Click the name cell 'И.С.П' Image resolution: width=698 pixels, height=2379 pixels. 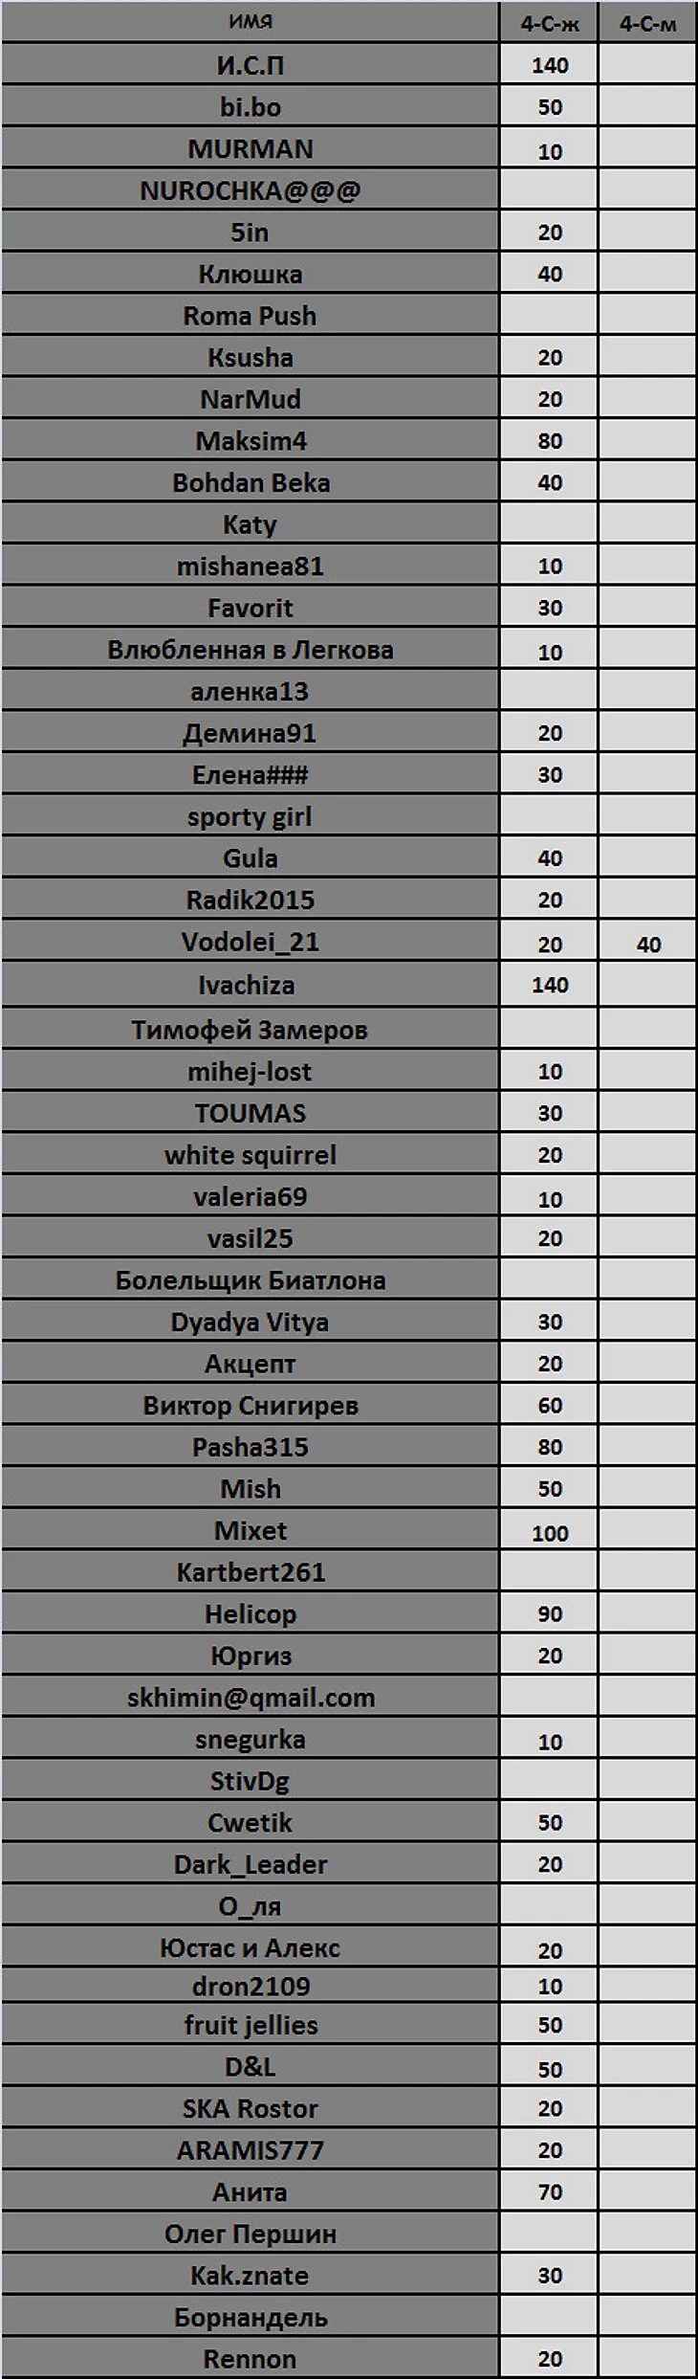[x=250, y=65]
